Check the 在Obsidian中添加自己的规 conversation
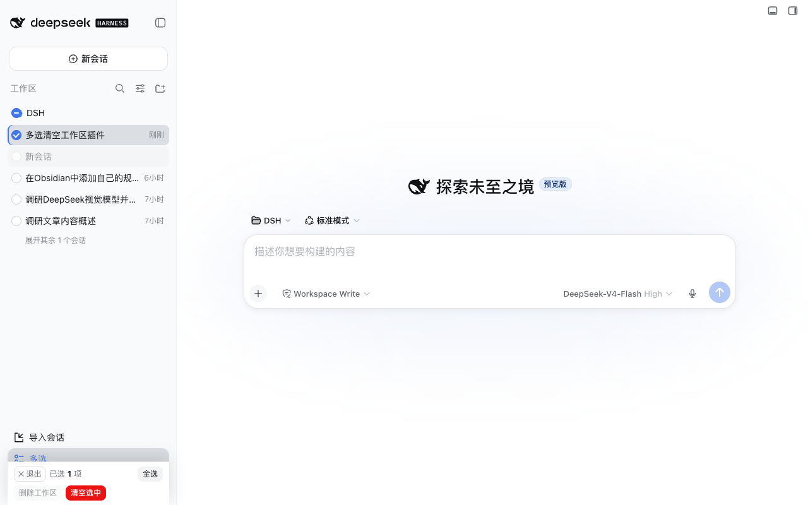 pos(16,178)
